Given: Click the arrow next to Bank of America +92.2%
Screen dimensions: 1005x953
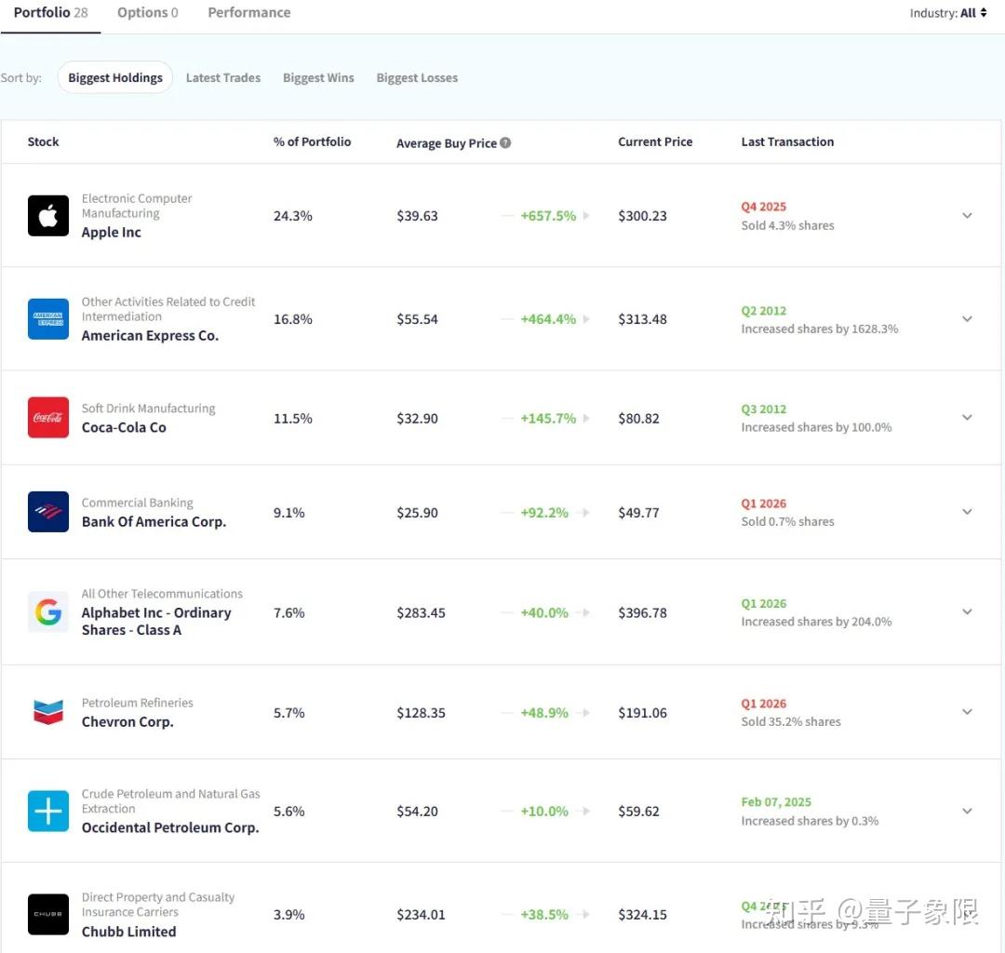Looking at the screenshot, I should pyautogui.click(x=583, y=513).
